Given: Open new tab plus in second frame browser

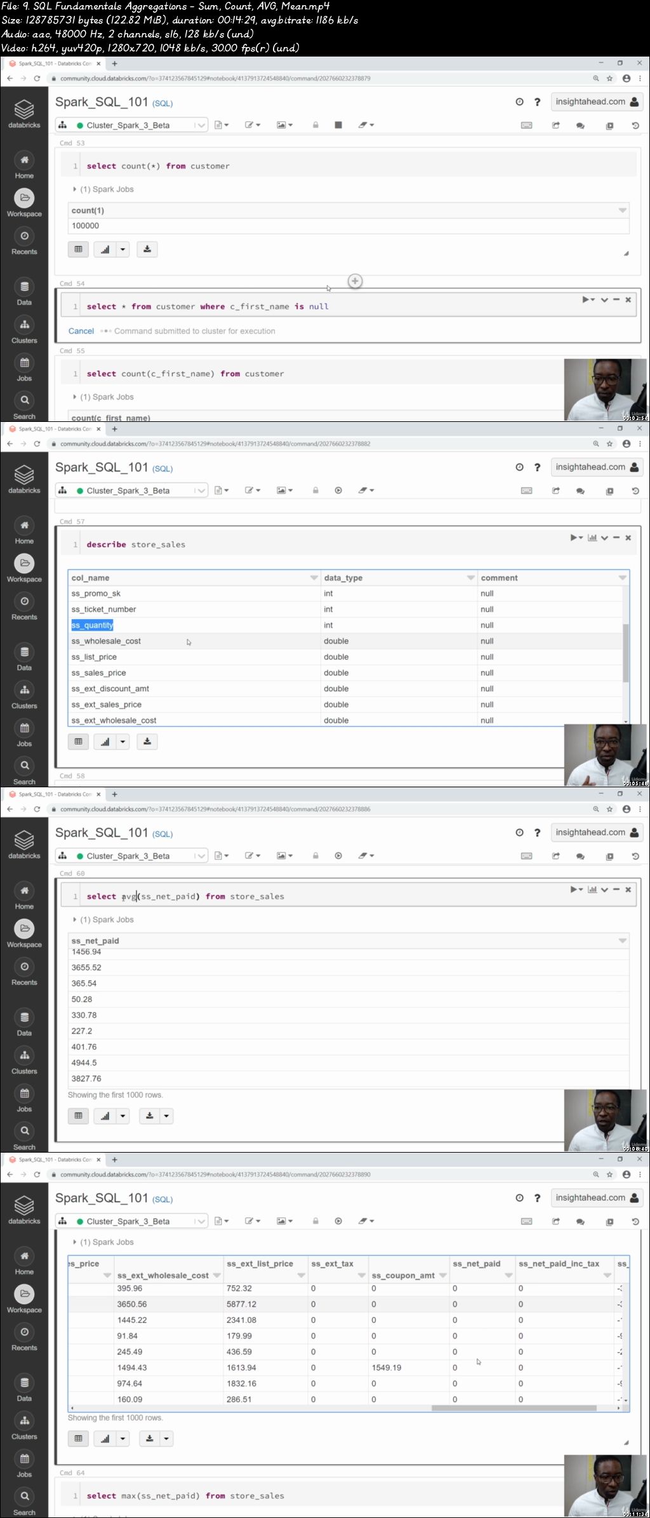Looking at the screenshot, I should click(x=115, y=429).
